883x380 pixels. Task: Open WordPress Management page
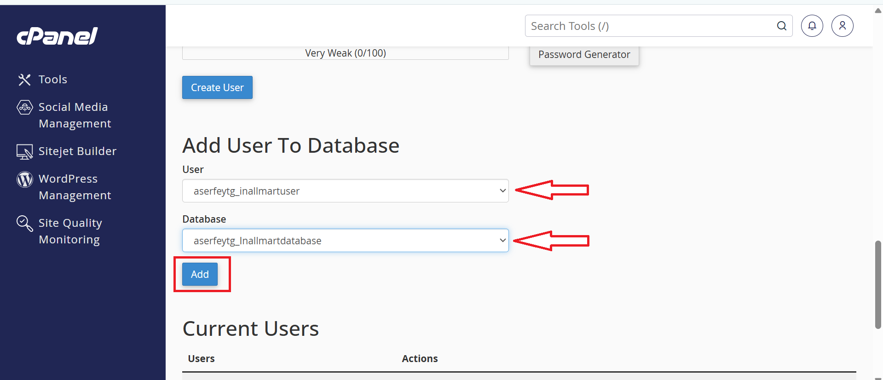click(x=75, y=187)
